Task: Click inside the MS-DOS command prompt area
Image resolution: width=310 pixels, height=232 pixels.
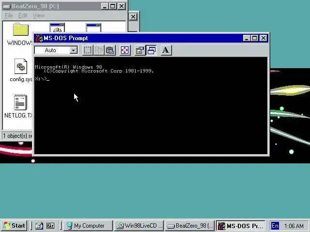Action: pyautogui.click(x=151, y=105)
